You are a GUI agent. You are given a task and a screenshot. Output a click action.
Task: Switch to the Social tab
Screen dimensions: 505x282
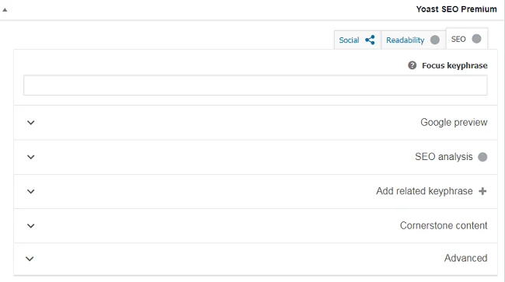[357, 40]
